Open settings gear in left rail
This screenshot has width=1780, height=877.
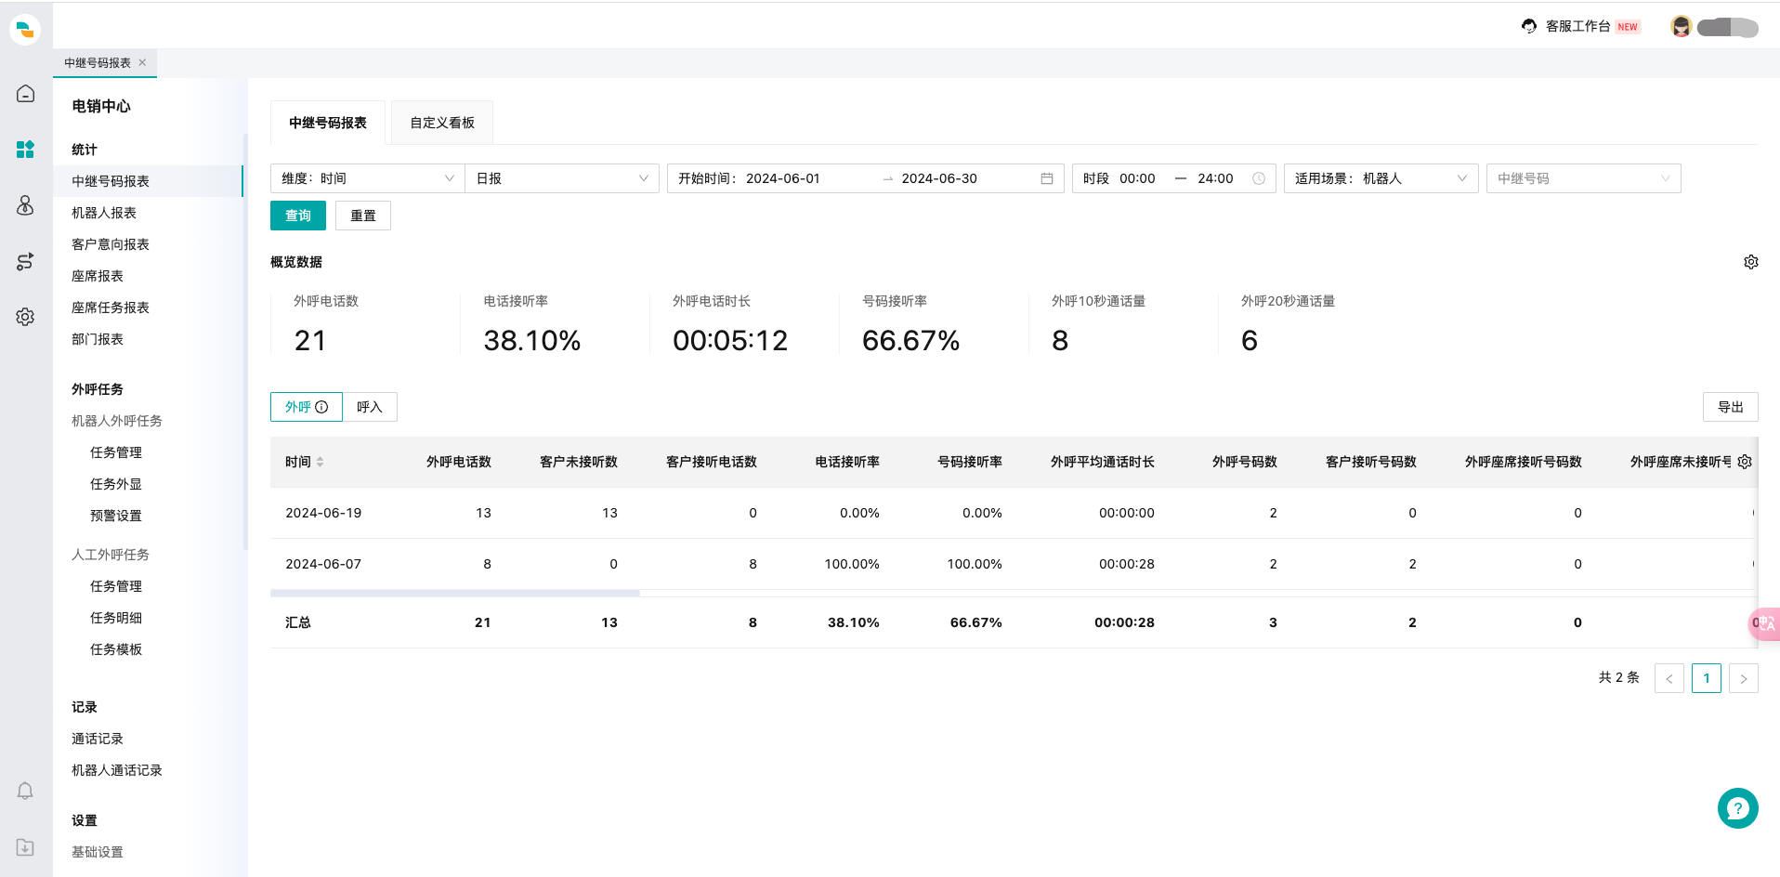(25, 317)
